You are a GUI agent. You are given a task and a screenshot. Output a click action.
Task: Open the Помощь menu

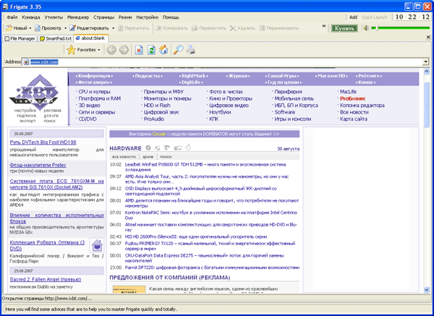click(171, 17)
